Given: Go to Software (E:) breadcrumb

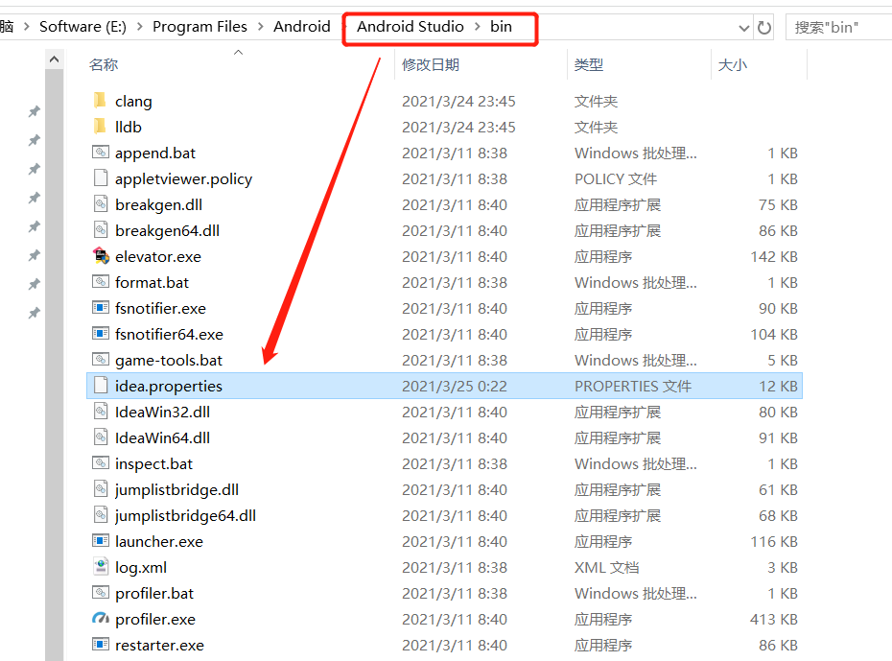Looking at the screenshot, I should point(83,27).
